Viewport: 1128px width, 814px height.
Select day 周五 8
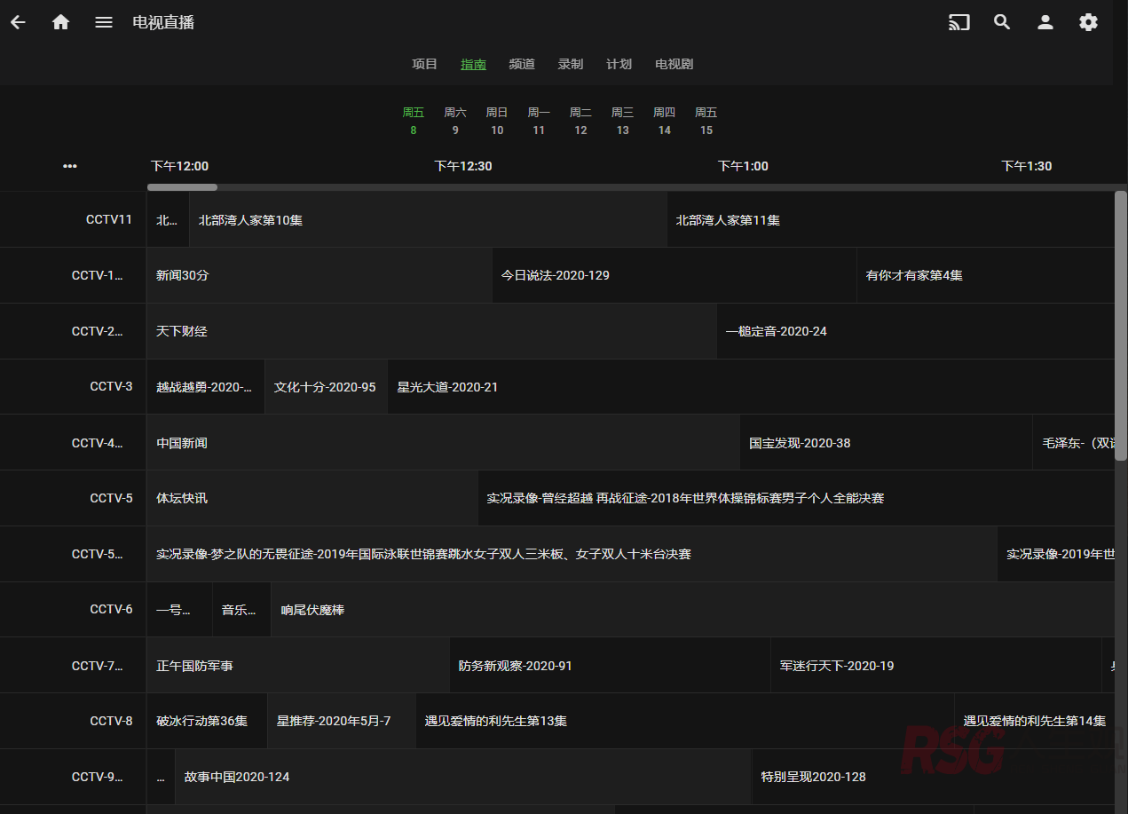tap(414, 121)
